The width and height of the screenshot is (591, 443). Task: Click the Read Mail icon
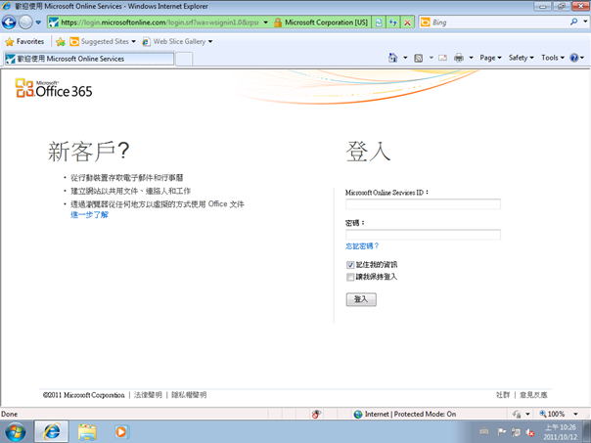pos(443,58)
